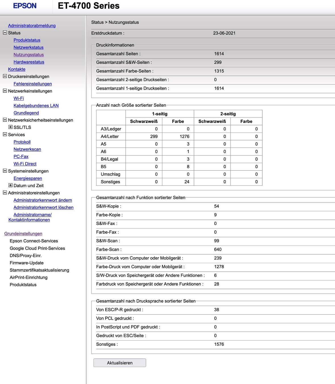The image size is (335, 384).
Task: Select AirPrint-Einrichtung entry
Action: pos(29,277)
